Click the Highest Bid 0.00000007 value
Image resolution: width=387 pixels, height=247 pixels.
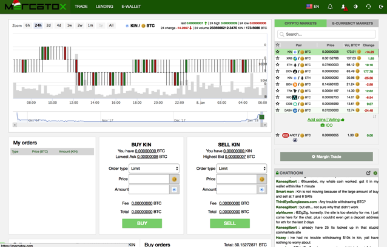tap(235, 157)
